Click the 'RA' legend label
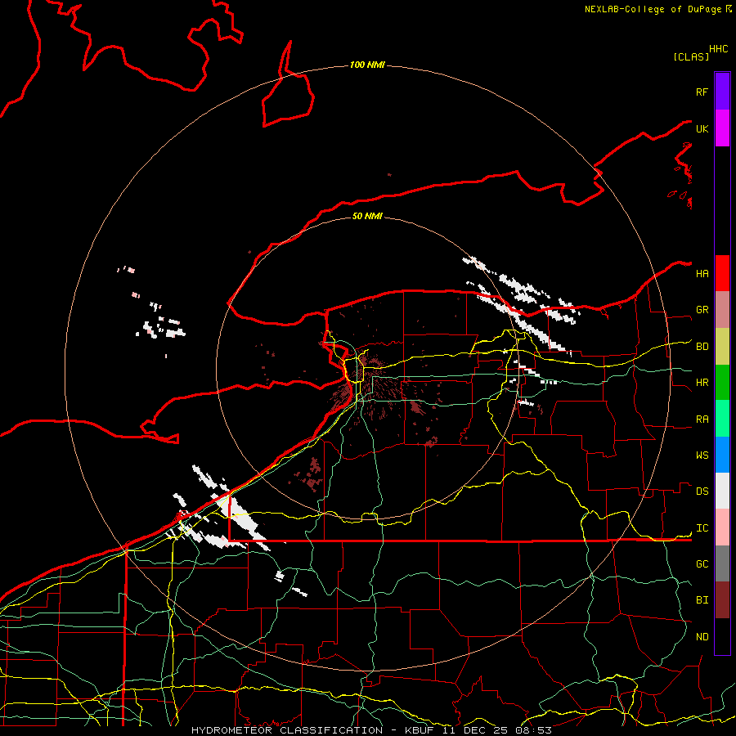This screenshot has height=736, width=736. coord(702,420)
